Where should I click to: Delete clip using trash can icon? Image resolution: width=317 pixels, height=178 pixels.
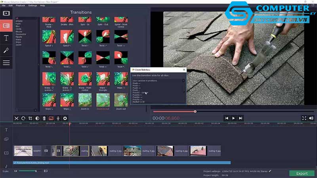pos(44,118)
